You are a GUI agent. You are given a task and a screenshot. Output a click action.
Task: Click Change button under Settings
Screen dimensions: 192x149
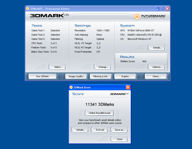pos(103,67)
